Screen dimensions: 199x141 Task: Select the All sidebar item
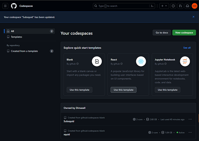click(x=30, y=31)
